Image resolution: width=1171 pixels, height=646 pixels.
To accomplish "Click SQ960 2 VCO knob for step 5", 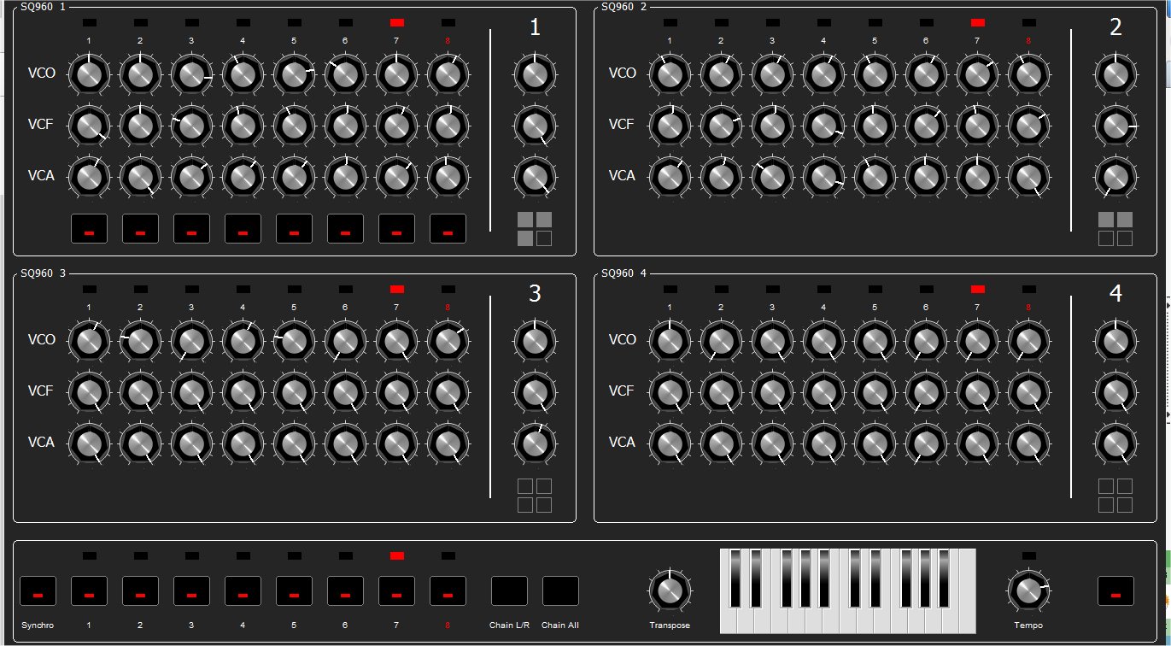I will [x=875, y=74].
